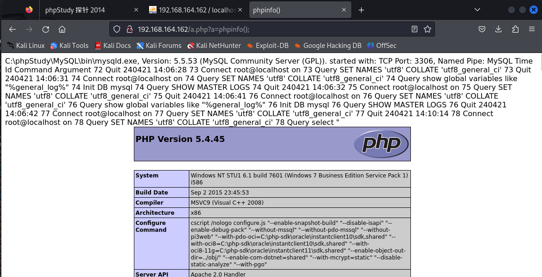This screenshot has width=542, height=277.
Task: Open the extensions puzzle icon
Action: [x=515, y=29]
